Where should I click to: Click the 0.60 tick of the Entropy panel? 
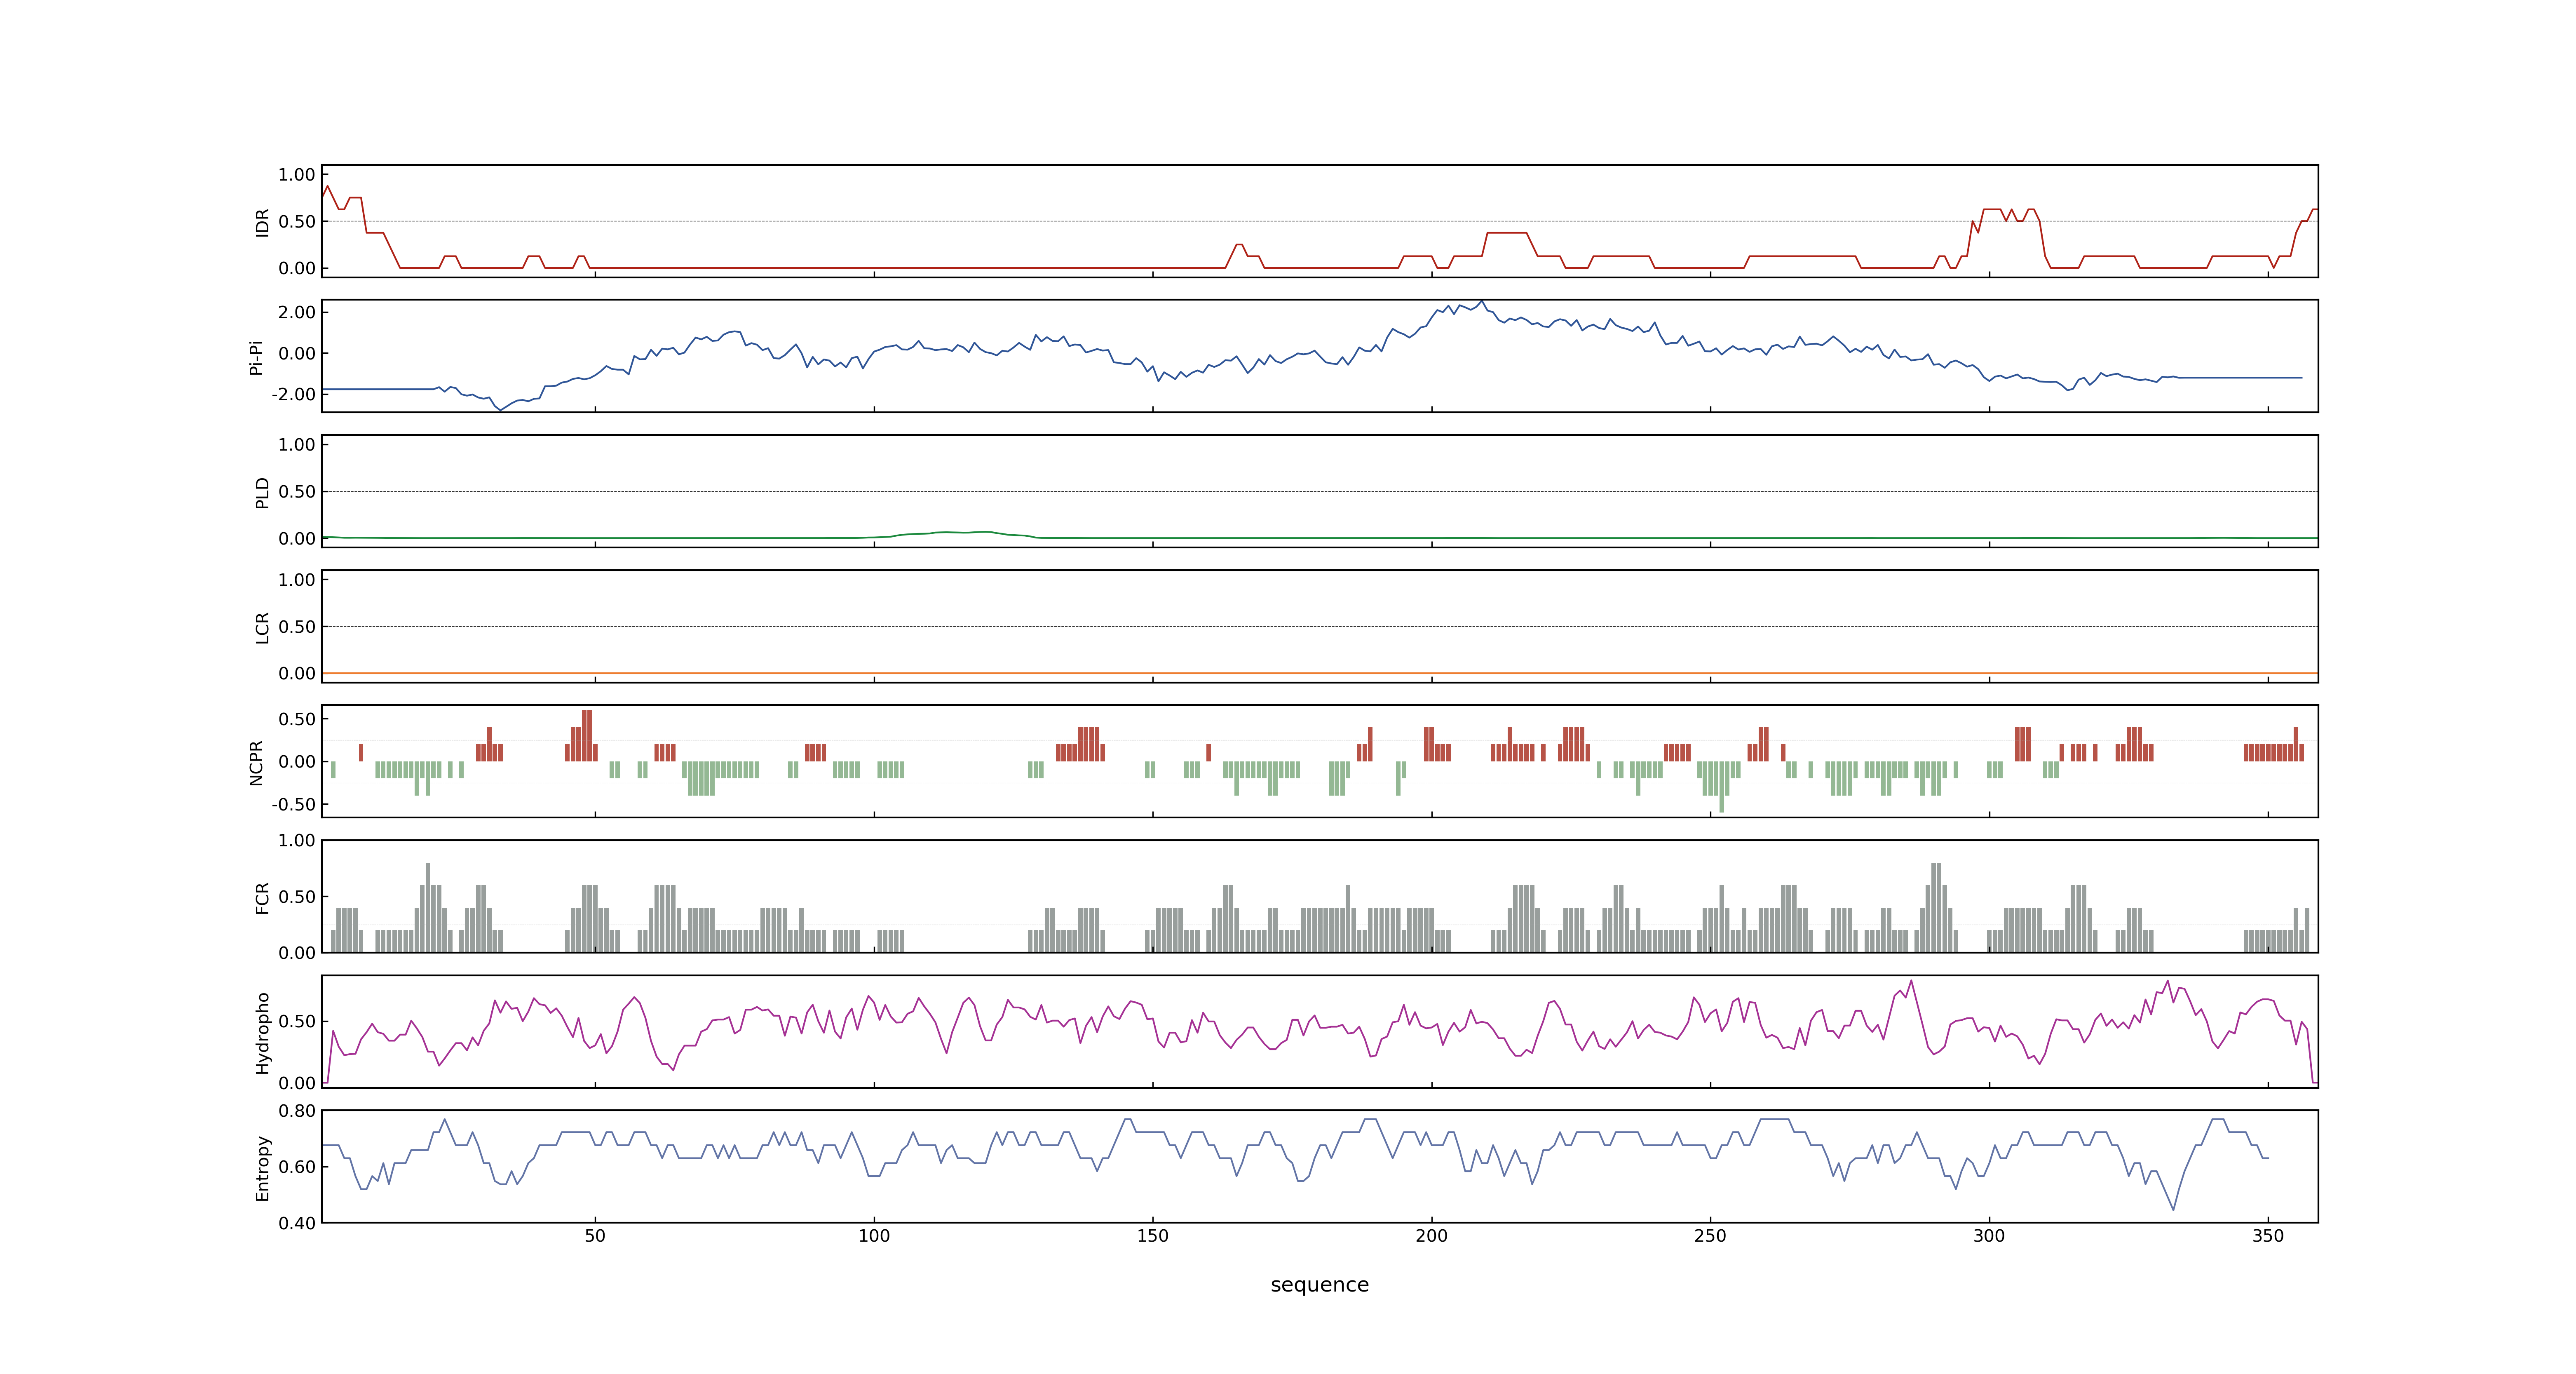297,1167
